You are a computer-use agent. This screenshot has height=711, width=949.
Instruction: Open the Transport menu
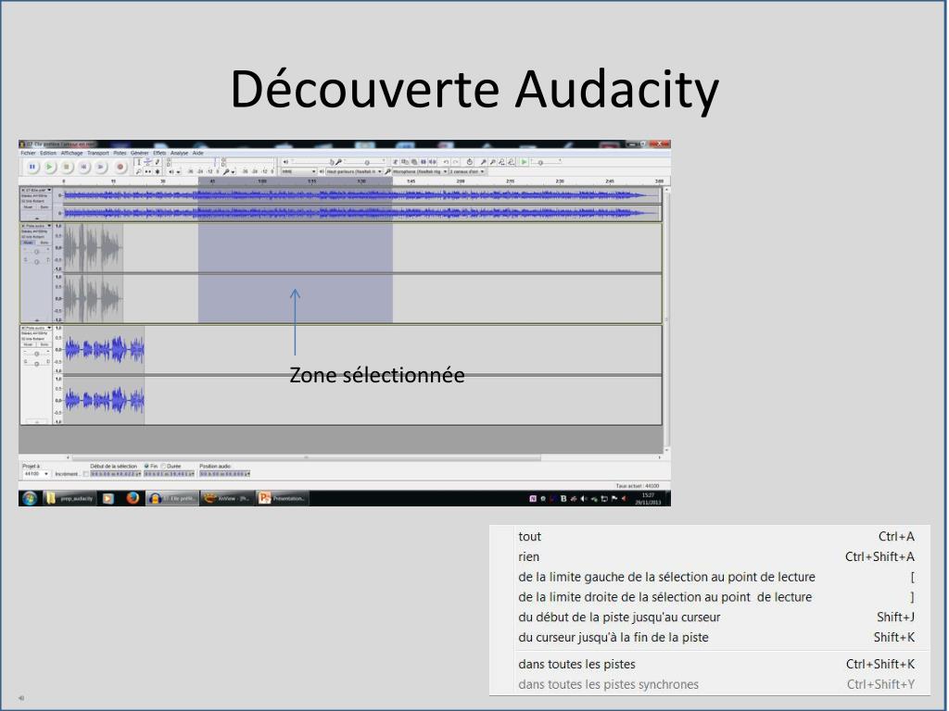[98, 153]
